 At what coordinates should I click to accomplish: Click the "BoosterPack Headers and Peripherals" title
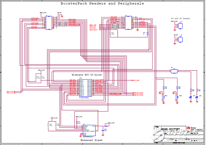[102, 3]
